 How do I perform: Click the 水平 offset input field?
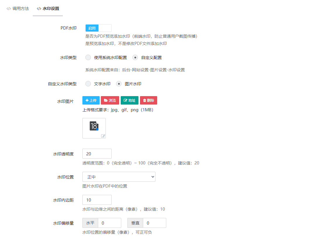click(109, 223)
